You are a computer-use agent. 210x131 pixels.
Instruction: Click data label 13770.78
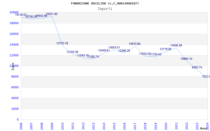(62, 43)
